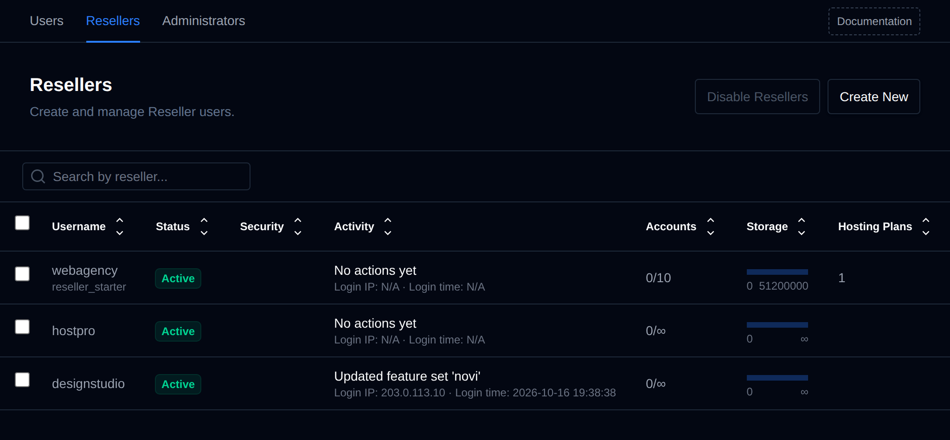The height and width of the screenshot is (440, 950).
Task: Open the Administrators tab
Action: click(204, 21)
